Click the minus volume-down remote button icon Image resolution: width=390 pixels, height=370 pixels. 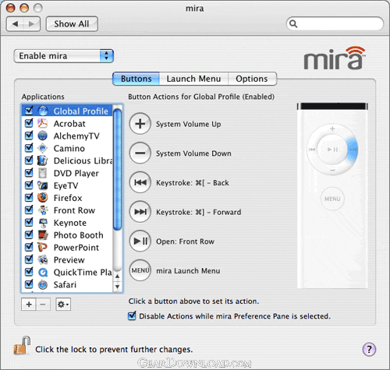[140, 153]
